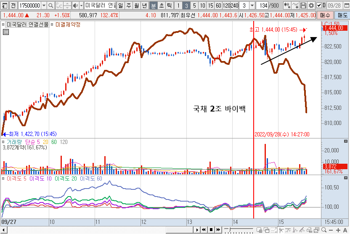Image resolution: width=350 pixels, height=234 pixels.
Task: Click the add candlestick indicator icon
Action: click(288, 5)
